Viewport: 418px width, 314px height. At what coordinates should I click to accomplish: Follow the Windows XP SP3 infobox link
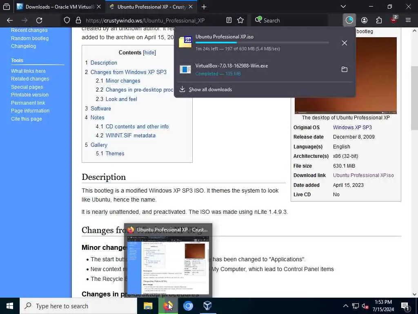tap(352, 128)
